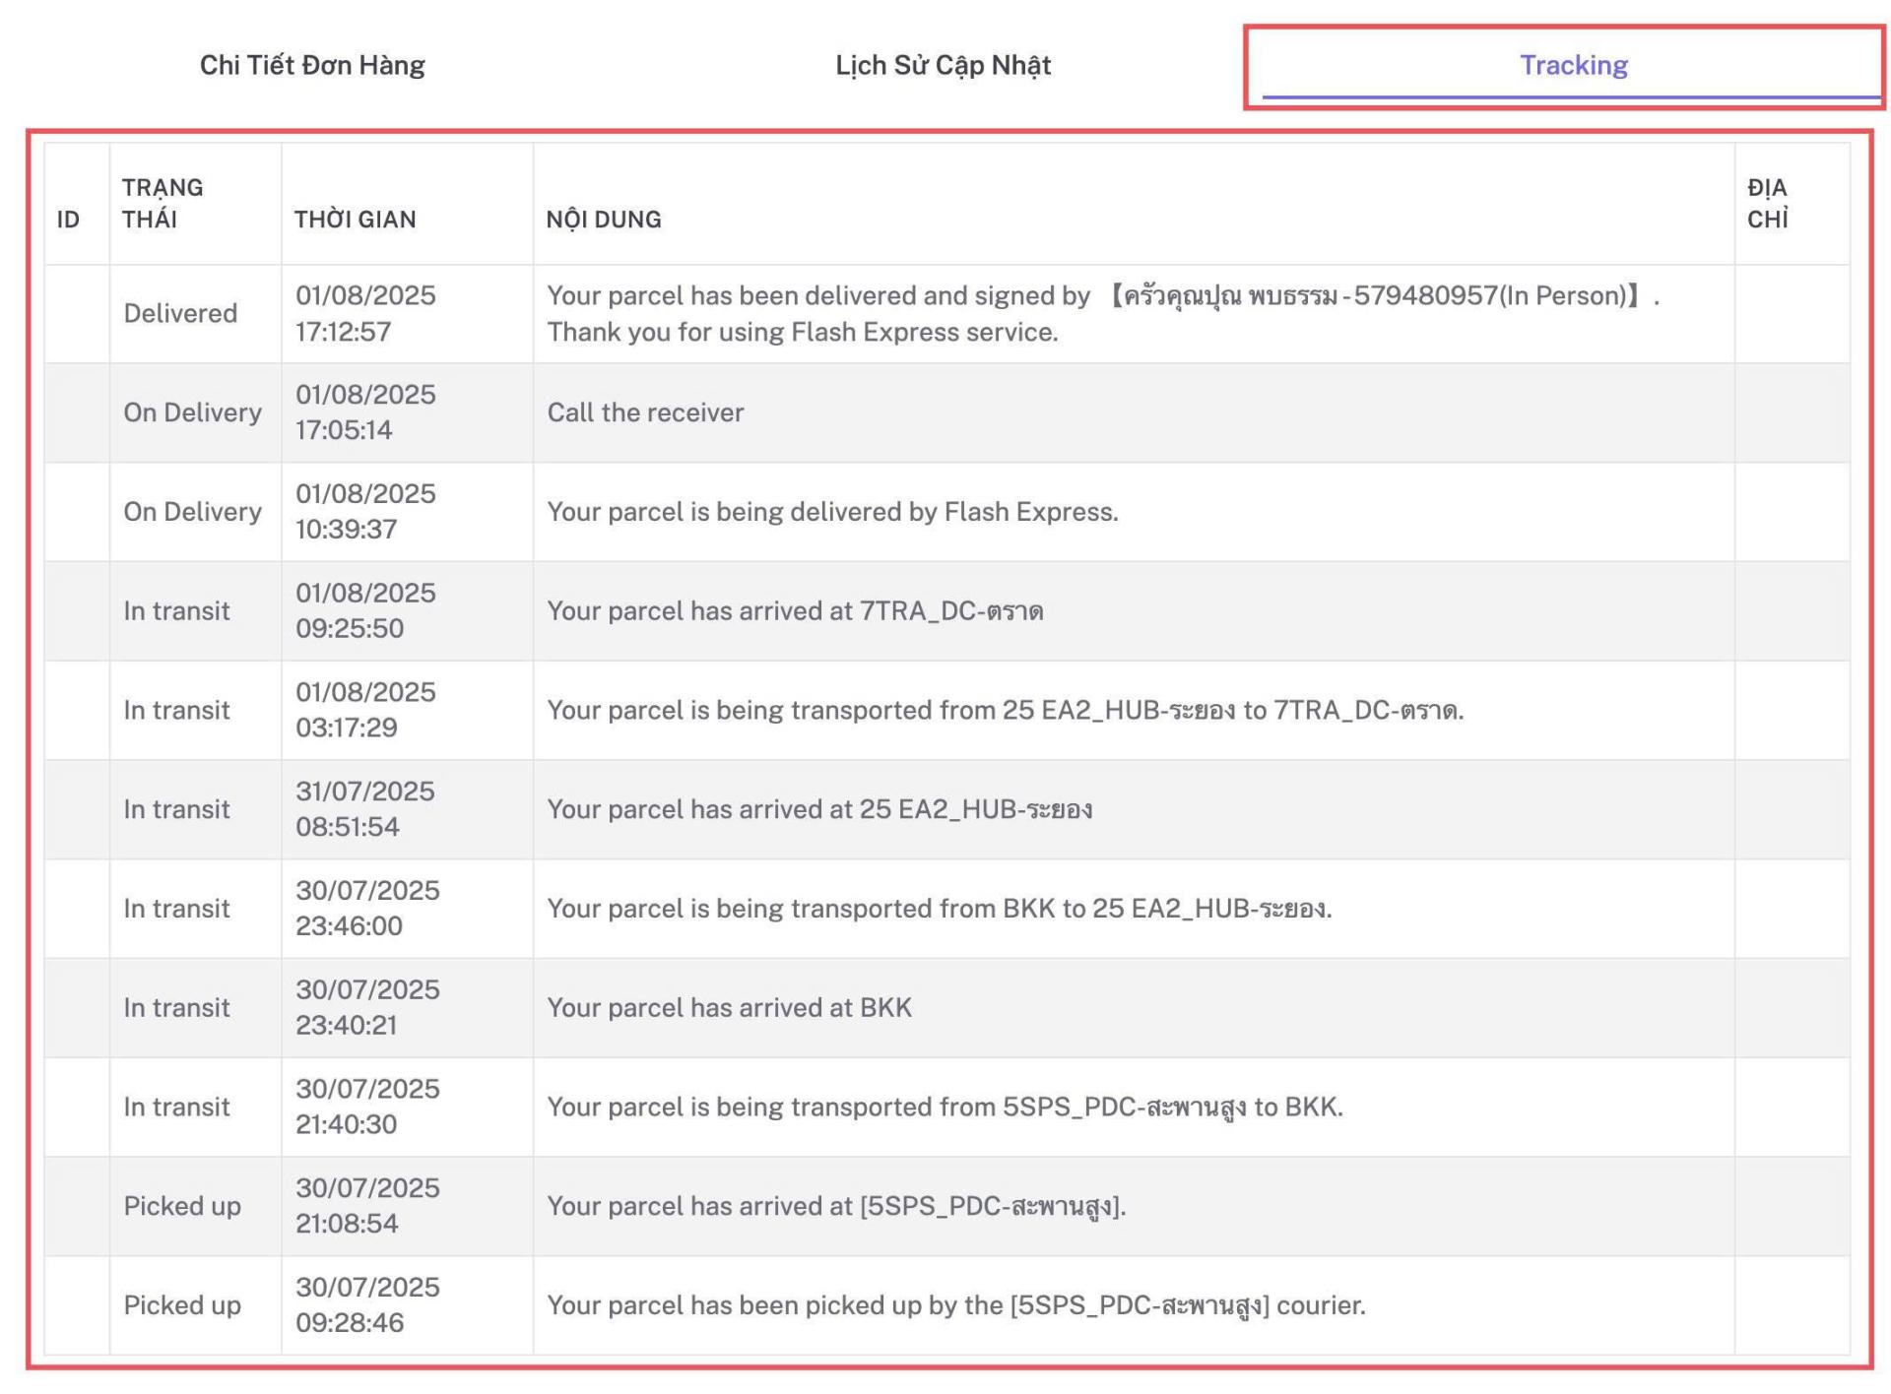Select the Delivered status row
The height and width of the screenshot is (1394, 1891).
point(180,313)
